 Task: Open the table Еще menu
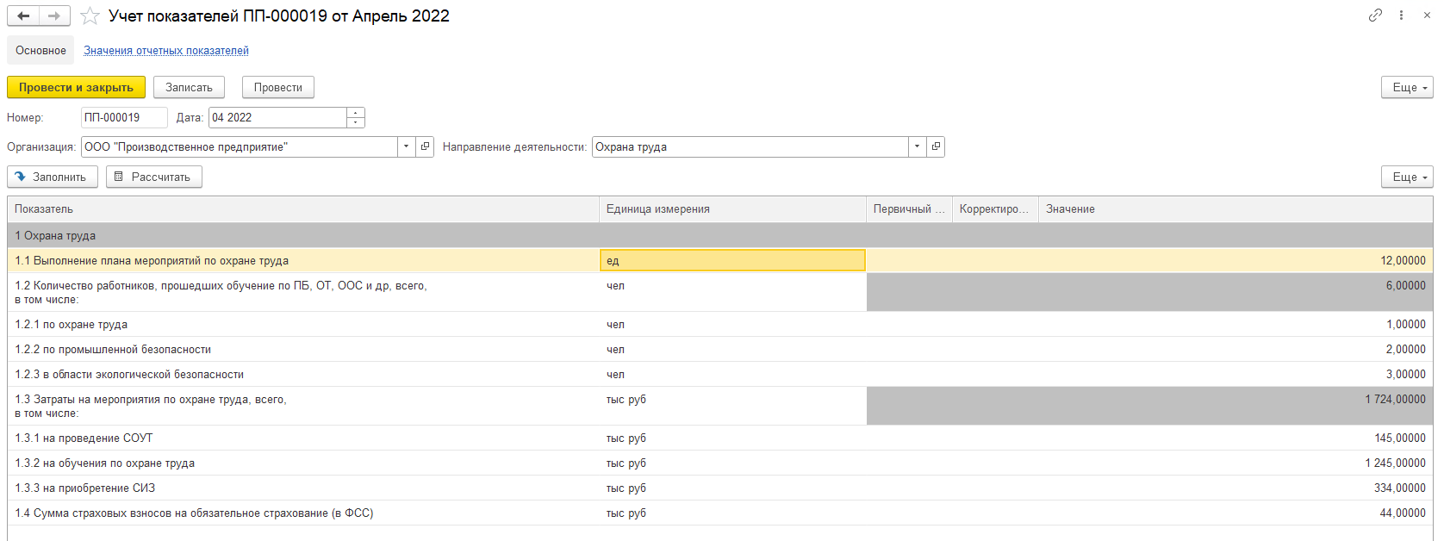(1406, 177)
